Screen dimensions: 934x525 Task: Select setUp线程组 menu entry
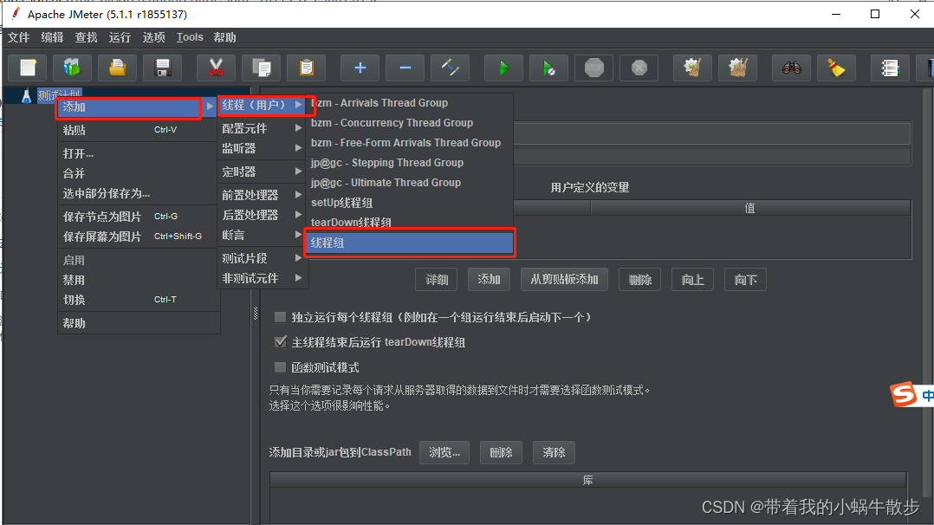click(x=409, y=203)
